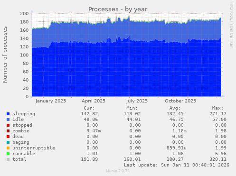This screenshot has height=176, width=236.
Task: Select the 'zombie' legend label
Action: coord(21,131)
